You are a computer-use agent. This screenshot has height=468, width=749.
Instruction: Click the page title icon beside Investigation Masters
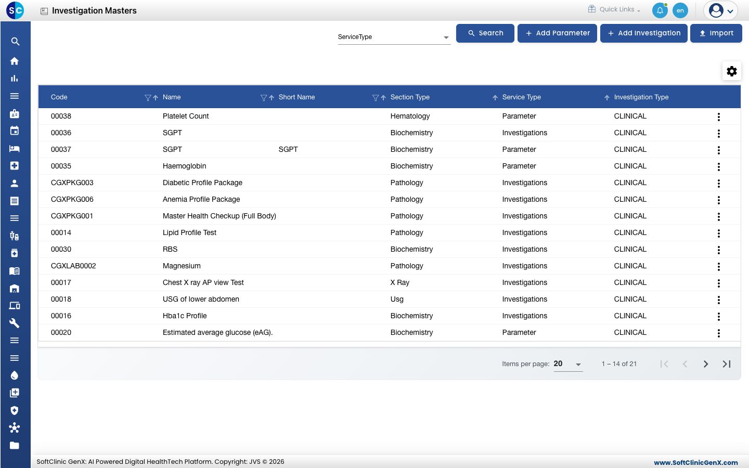[x=44, y=11]
